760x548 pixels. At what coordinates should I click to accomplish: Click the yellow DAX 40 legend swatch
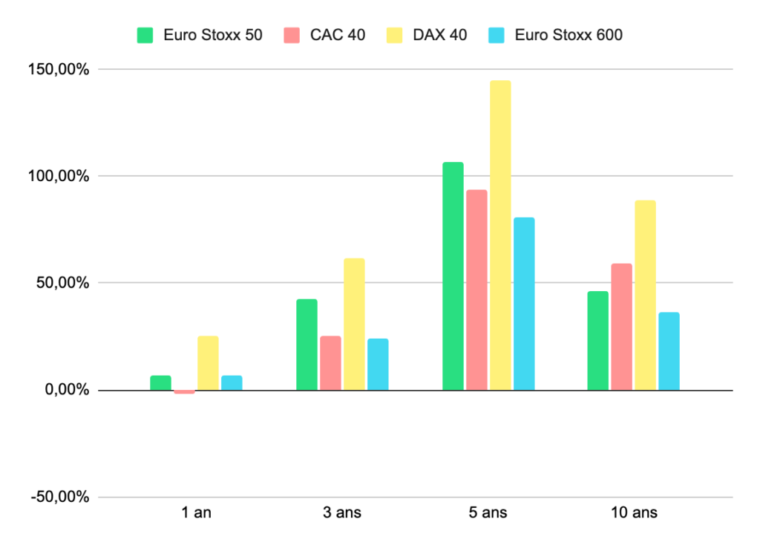pyautogui.click(x=395, y=36)
